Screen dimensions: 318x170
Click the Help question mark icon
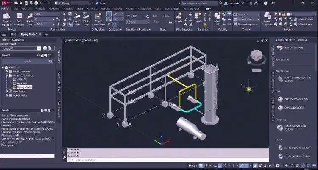(266, 3)
